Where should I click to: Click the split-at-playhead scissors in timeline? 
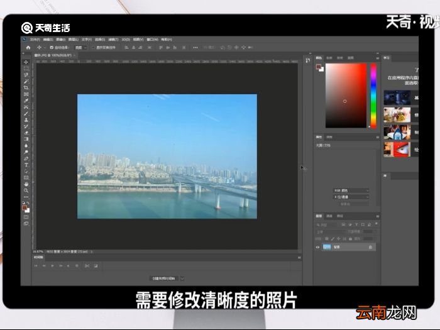87,266
